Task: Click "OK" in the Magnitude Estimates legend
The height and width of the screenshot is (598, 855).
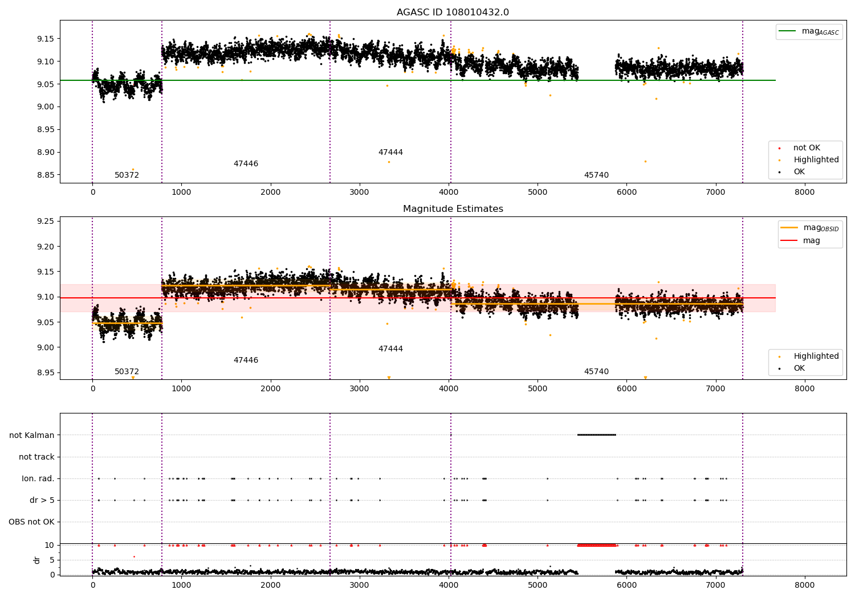Action: 799,368
